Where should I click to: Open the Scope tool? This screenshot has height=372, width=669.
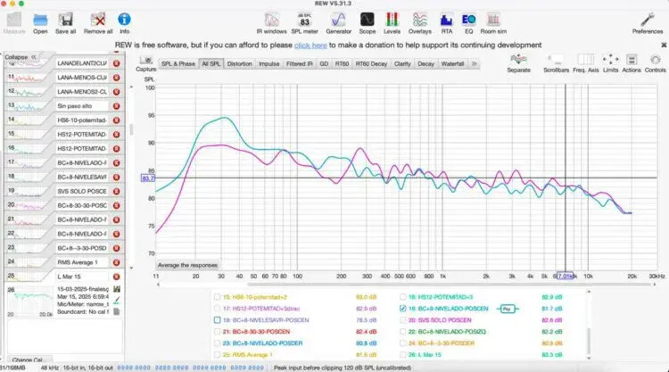tap(367, 23)
